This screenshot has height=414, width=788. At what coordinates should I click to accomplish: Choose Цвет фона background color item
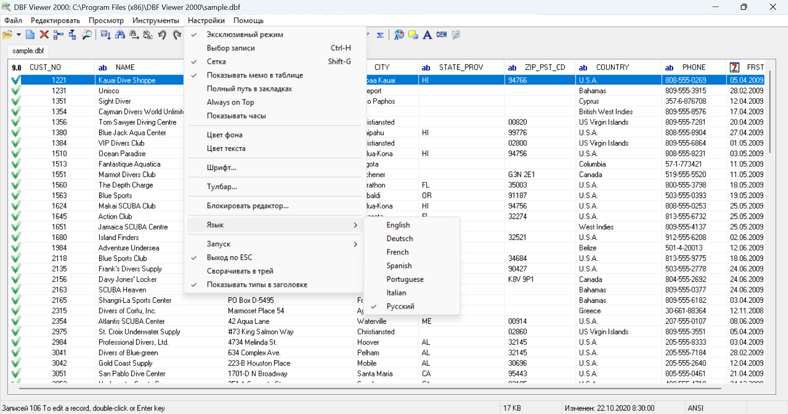coord(224,135)
